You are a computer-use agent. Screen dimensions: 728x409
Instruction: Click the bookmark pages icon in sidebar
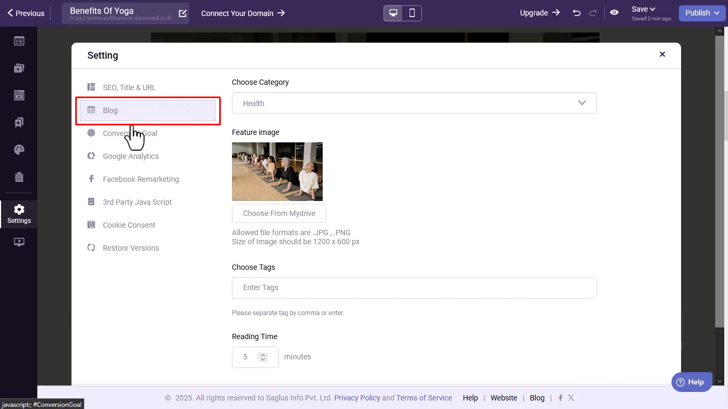(x=19, y=123)
